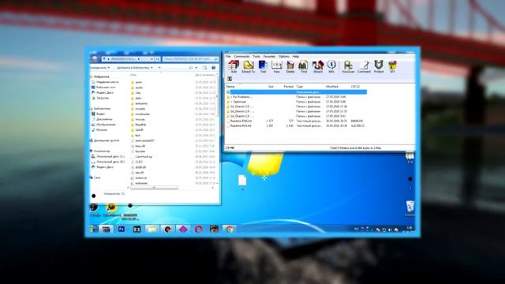The width and height of the screenshot is (505, 284).
Task: Launch the Wizard from WinRAR toolbar
Action: tap(317, 66)
